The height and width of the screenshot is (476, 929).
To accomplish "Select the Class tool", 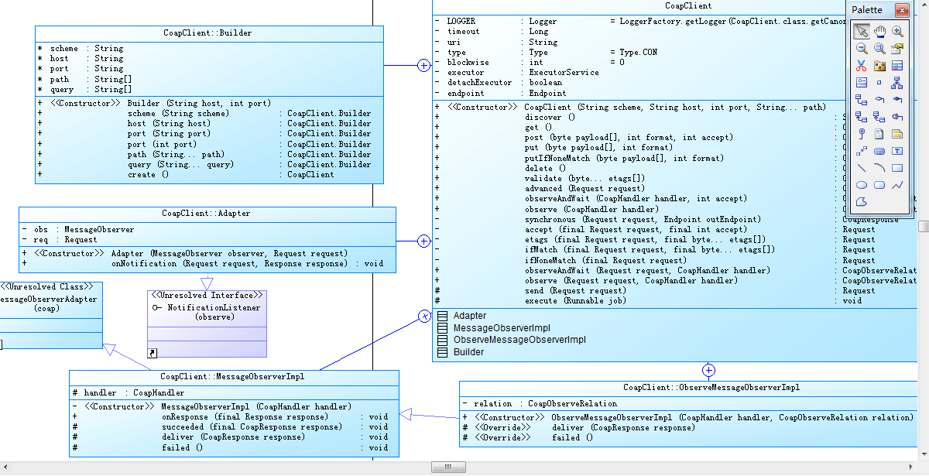I will 896,65.
